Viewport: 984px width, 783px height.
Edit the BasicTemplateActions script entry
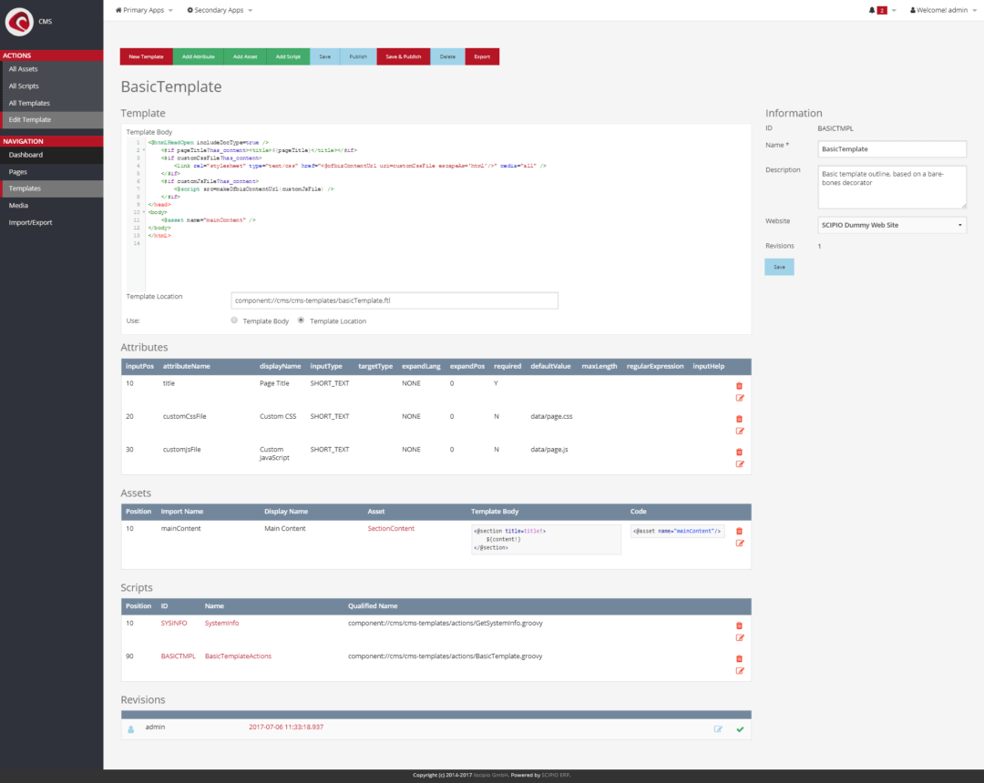pyautogui.click(x=739, y=670)
